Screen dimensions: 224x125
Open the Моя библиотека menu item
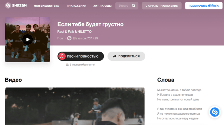click(x=46, y=6)
